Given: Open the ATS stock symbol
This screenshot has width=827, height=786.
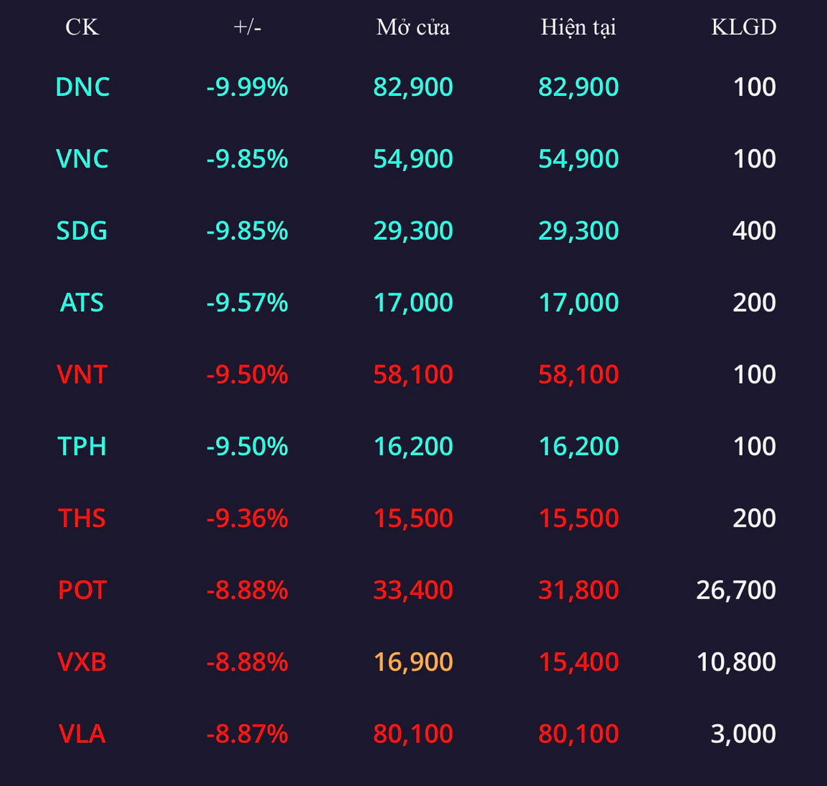Looking at the screenshot, I should pyautogui.click(x=82, y=303).
